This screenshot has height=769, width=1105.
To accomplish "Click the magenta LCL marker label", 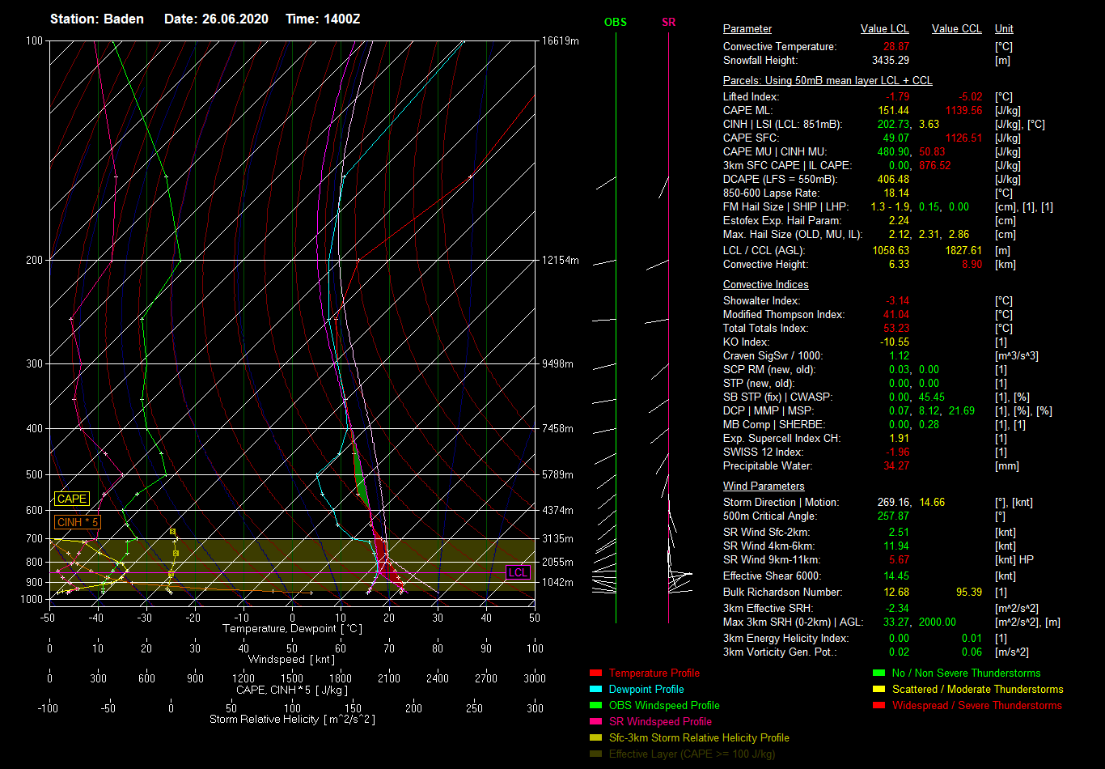I will (518, 572).
